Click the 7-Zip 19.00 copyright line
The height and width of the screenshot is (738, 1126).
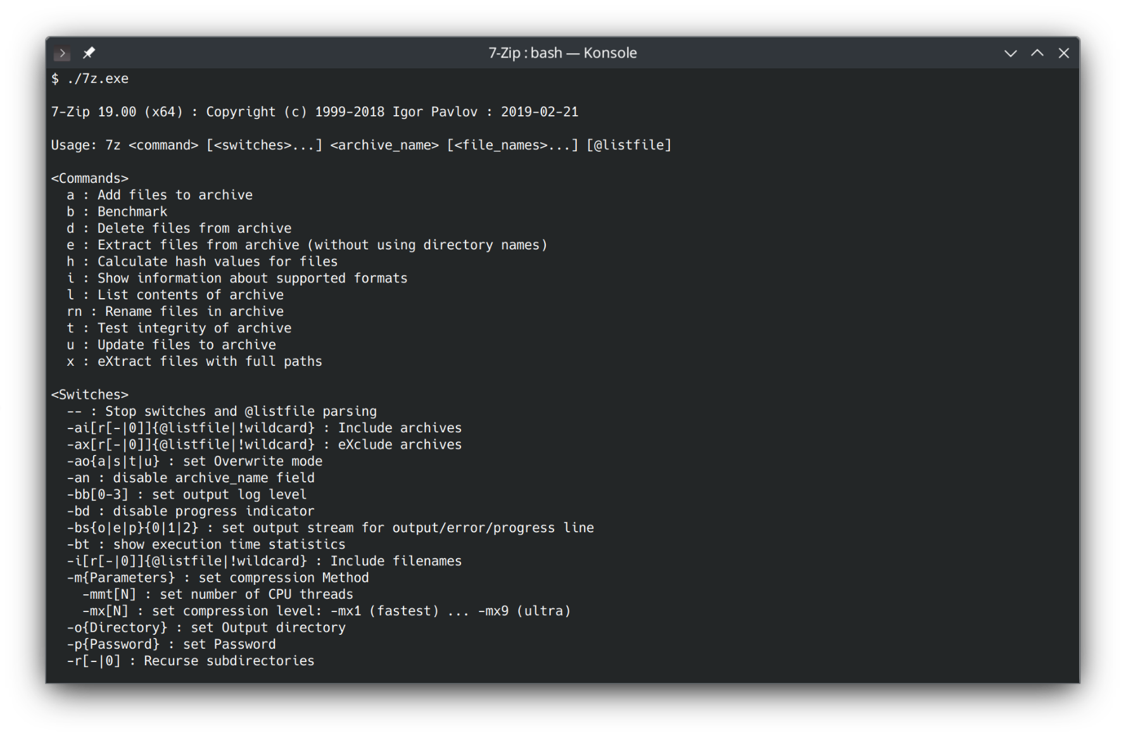314,112
